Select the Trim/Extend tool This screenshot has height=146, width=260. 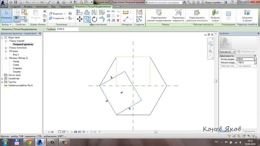102,19
